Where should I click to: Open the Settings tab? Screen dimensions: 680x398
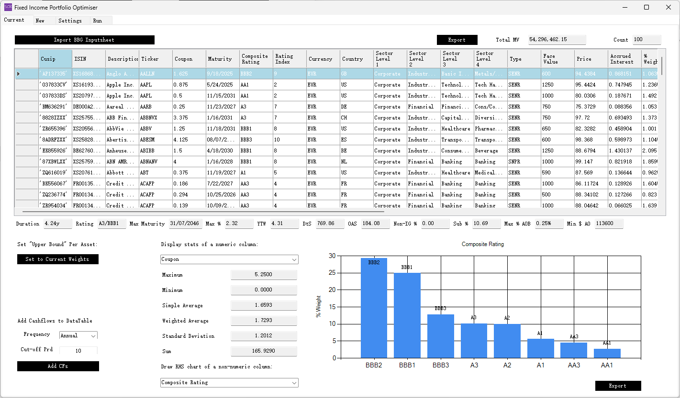(70, 21)
